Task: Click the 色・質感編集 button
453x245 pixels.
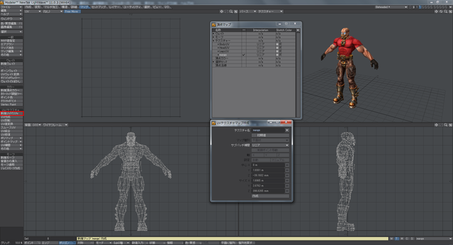Action: 11,23
